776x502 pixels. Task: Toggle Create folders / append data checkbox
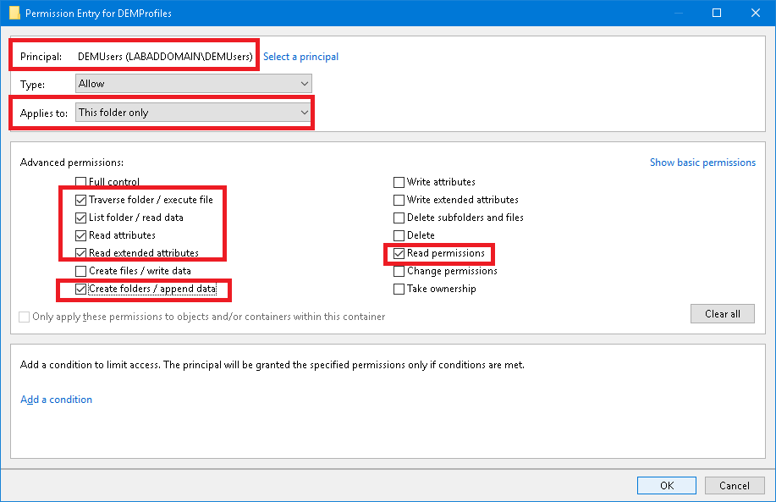click(x=80, y=289)
